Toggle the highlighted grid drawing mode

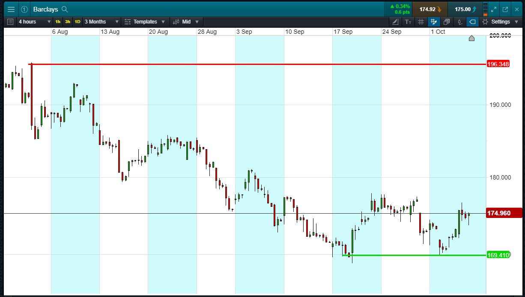(434, 22)
